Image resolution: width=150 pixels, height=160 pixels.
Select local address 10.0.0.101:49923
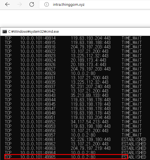[38, 56]
